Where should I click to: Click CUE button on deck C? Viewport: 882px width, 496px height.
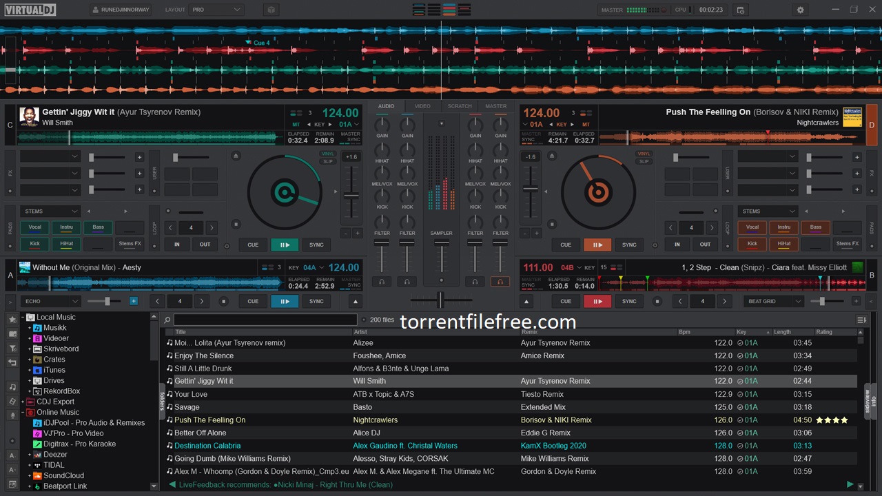(253, 245)
